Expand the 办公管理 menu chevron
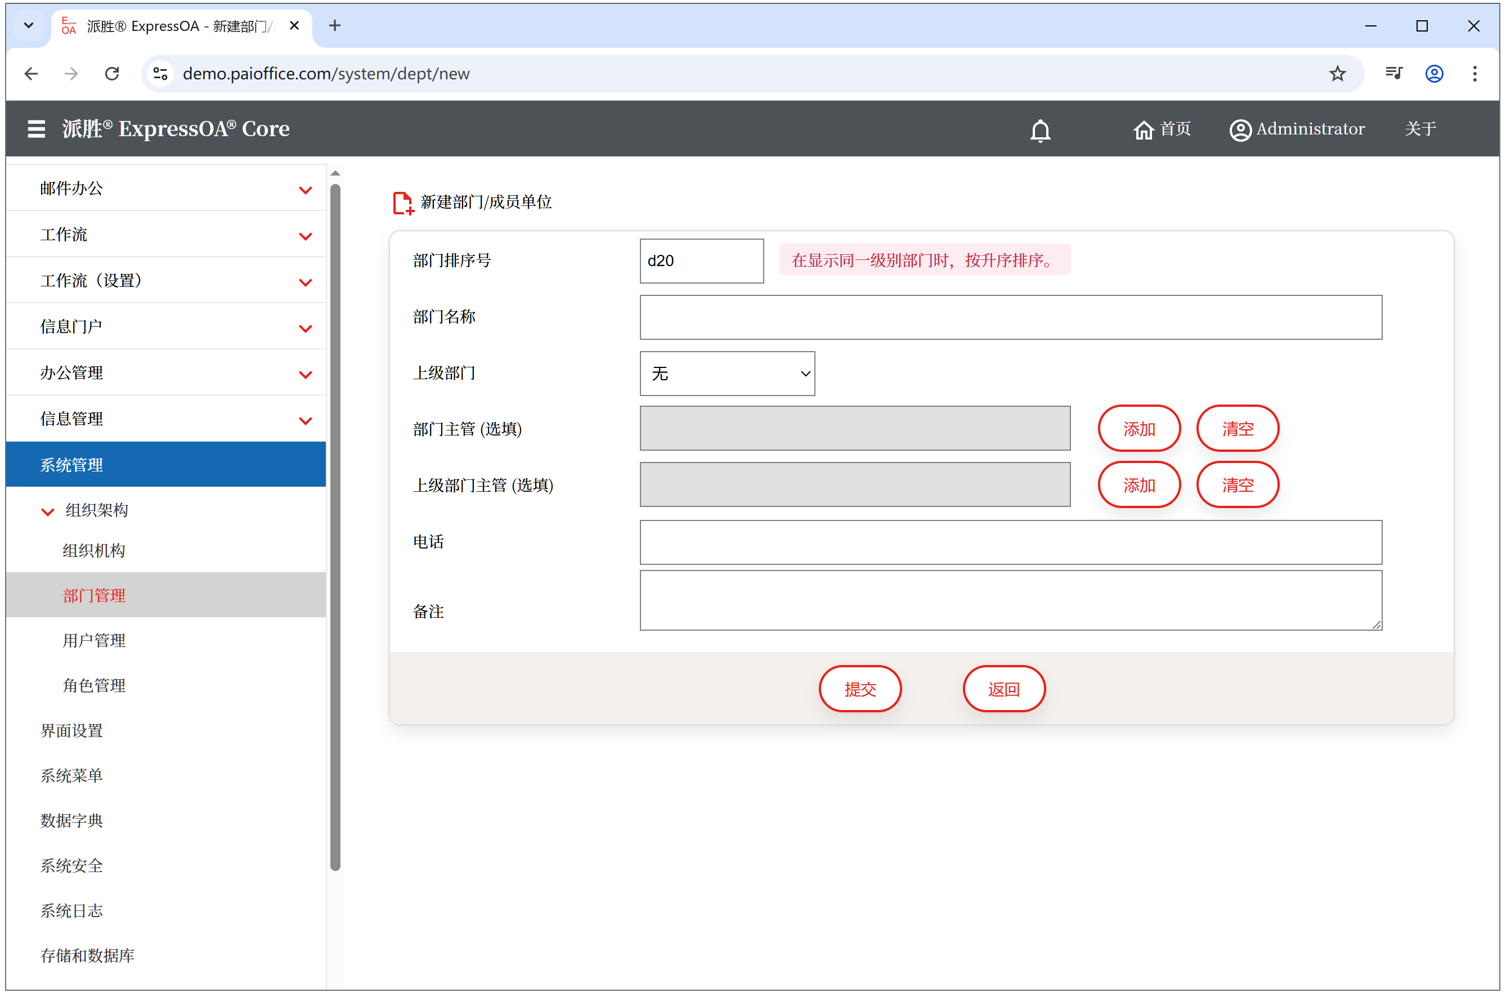Screen dimensions: 1506x997 click(x=305, y=375)
